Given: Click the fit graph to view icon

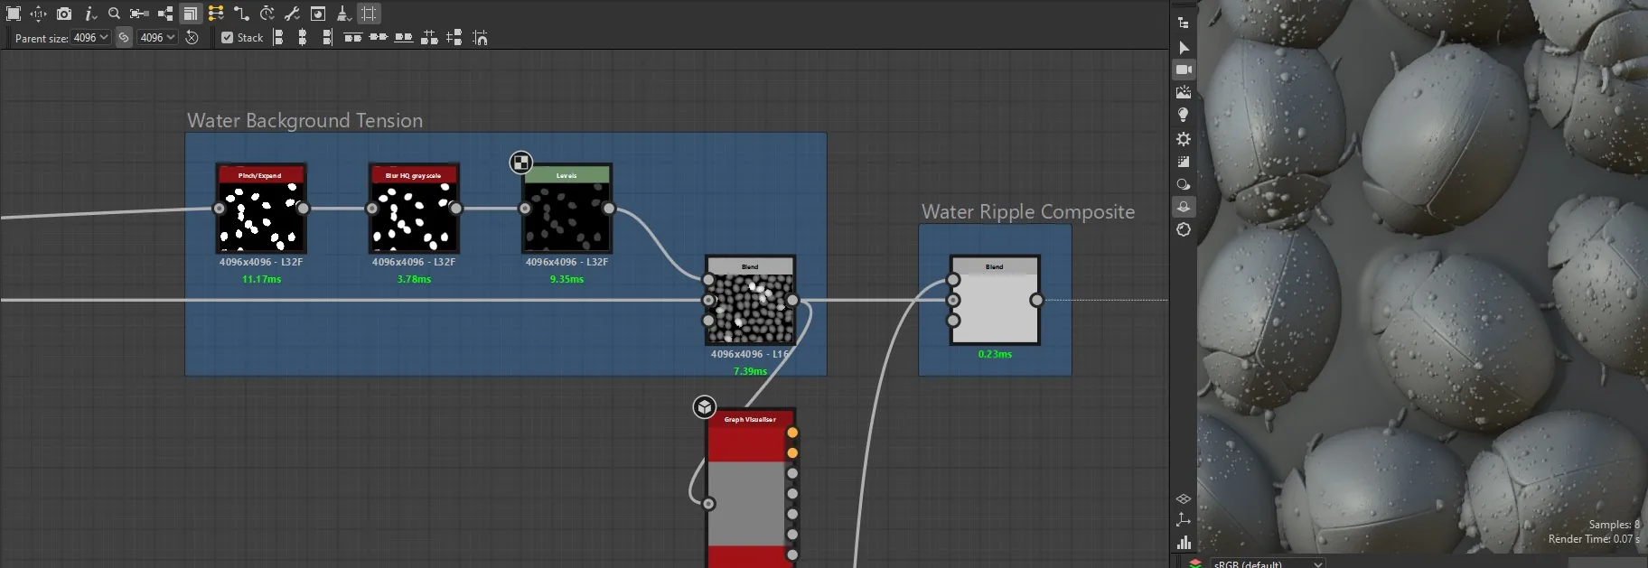Looking at the screenshot, I should pyautogui.click(x=14, y=14).
